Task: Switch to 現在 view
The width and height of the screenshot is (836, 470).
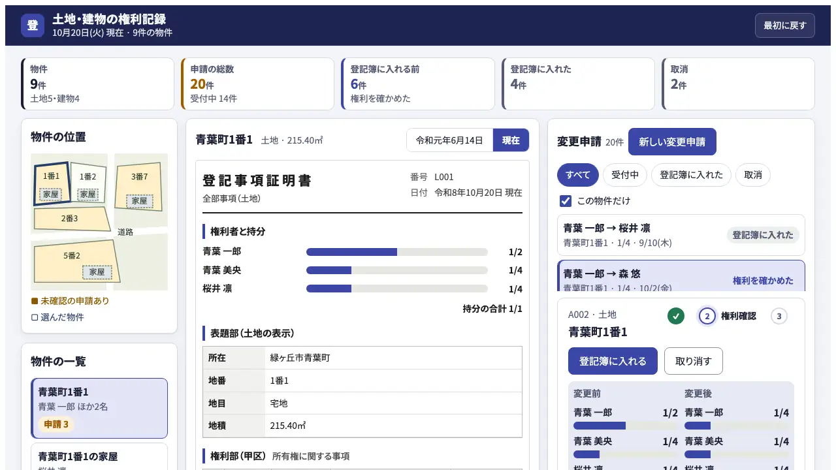Action: click(x=511, y=140)
